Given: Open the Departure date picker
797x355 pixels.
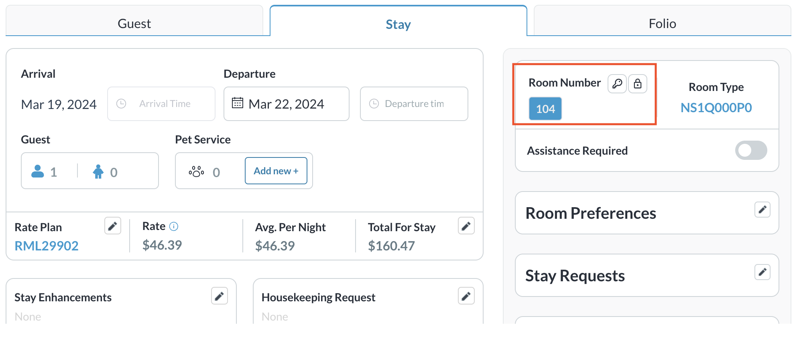Looking at the screenshot, I should (286, 104).
